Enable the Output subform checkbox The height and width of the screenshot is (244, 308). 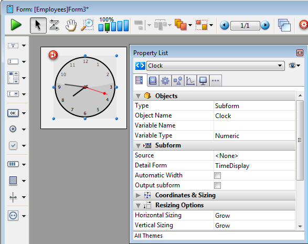coord(217,185)
